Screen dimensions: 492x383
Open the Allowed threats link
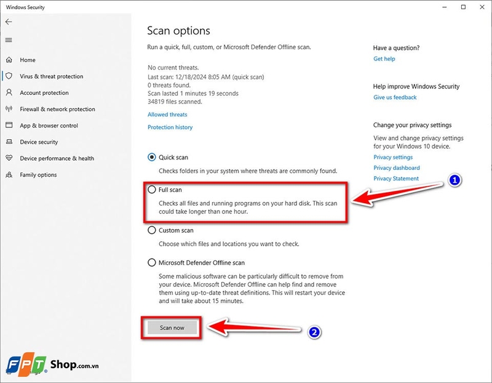click(167, 115)
